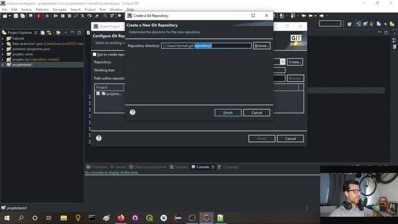
Task: Open OBS Studio from the taskbar
Action: pos(192,218)
